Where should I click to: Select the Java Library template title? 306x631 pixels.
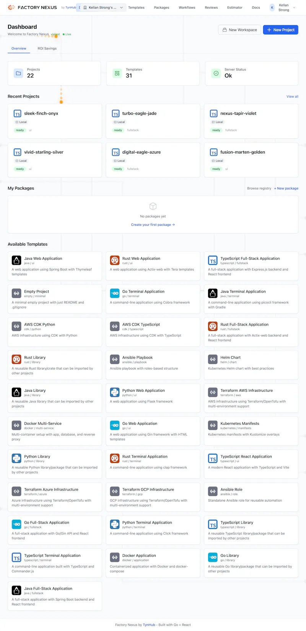pos(35,391)
